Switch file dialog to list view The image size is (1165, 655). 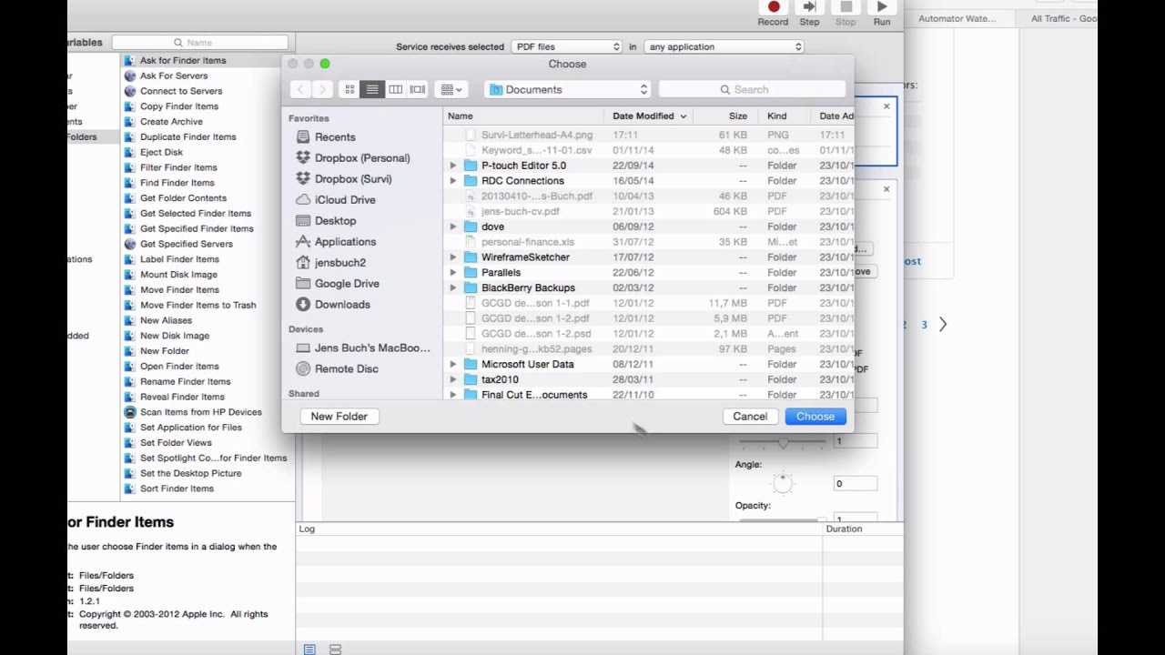[x=372, y=89]
